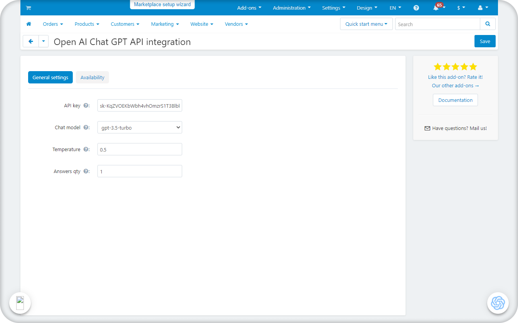Change language via EN dropdown
Image resolution: width=518 pixels, height=323 pixels.
coord(395,8)
